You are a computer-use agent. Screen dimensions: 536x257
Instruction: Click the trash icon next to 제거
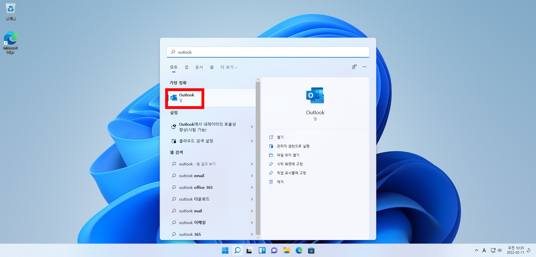click(x=271, y=182)
